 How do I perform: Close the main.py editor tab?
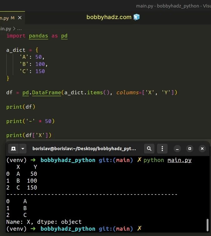pos(20,18)
